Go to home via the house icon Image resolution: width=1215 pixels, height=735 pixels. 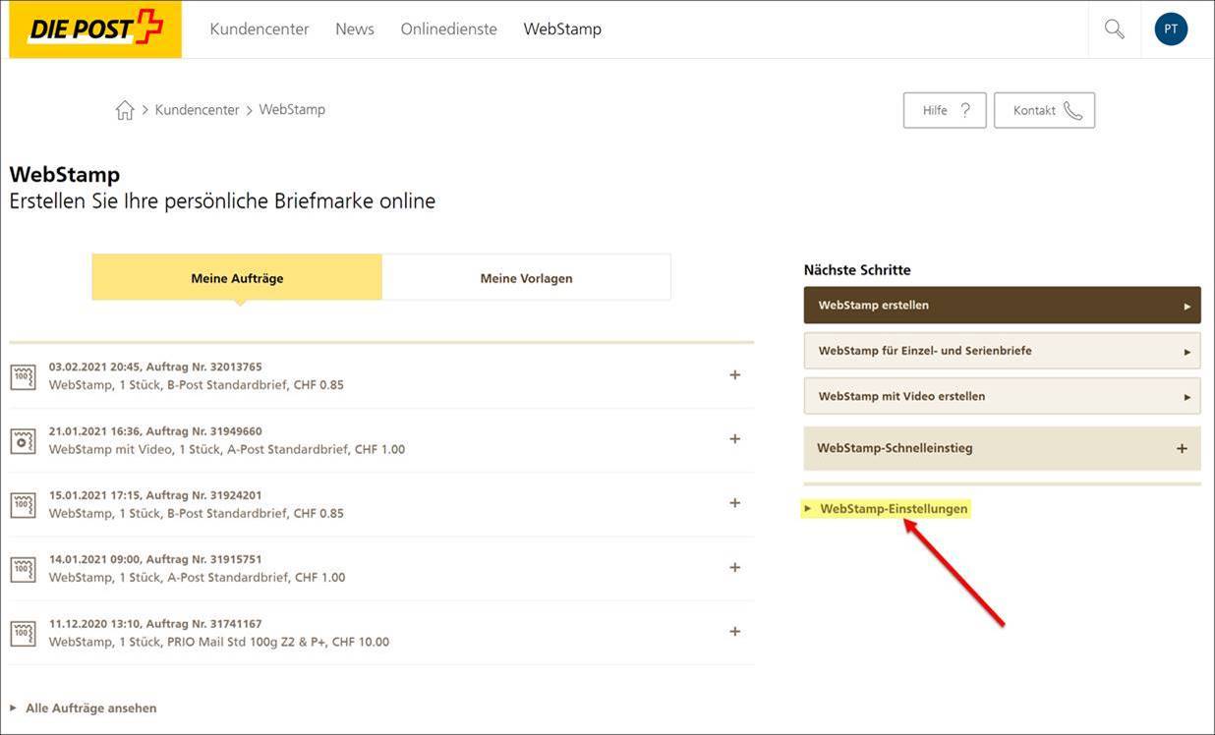[125, 110]
